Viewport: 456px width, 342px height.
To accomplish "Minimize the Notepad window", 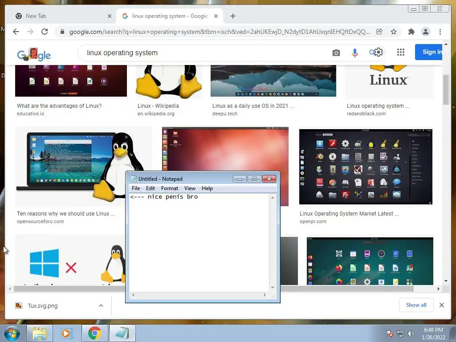I will click(x=240, y=179).
